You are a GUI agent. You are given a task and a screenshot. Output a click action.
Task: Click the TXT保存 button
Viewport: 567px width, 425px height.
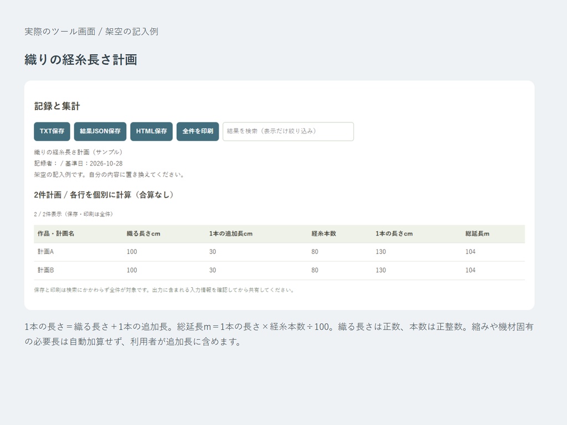click(52, 132)
